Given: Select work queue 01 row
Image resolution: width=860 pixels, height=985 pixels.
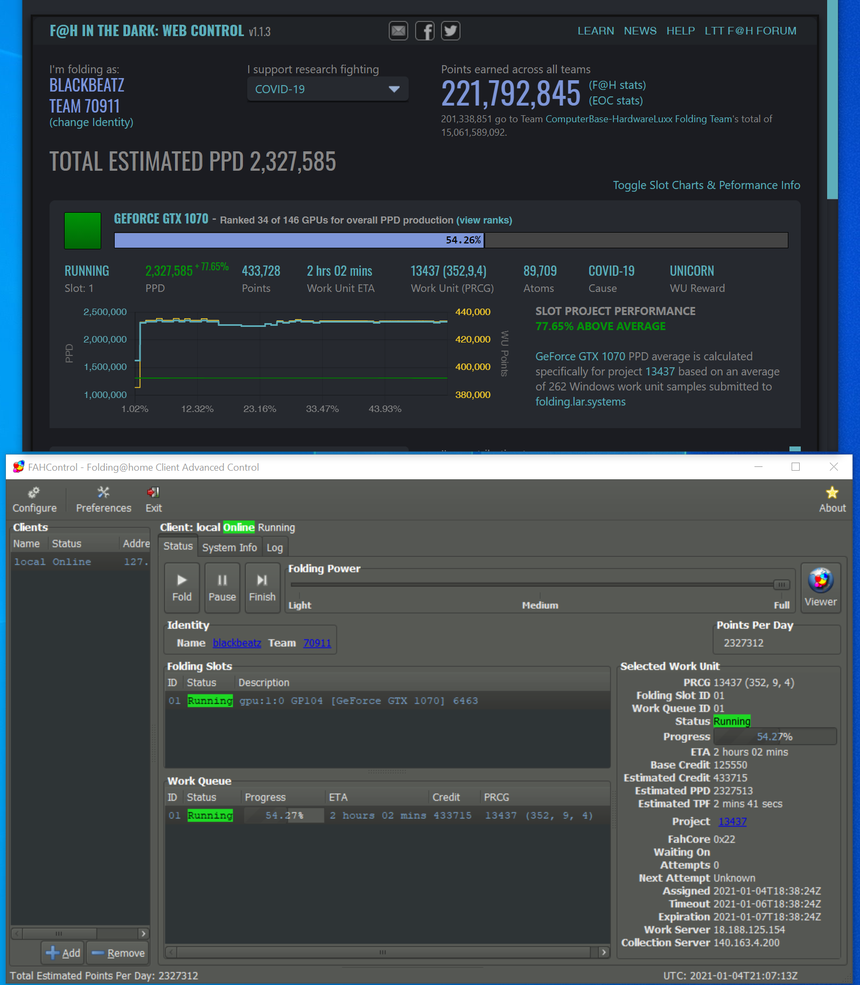Looking at the screenshot, I should pyautogui.click(x=387, y=815).
